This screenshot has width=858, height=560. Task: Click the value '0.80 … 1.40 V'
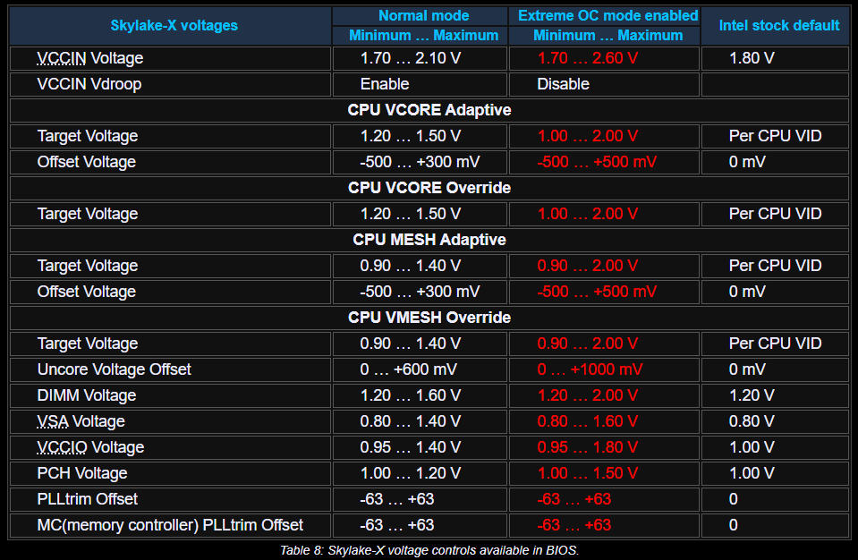[x=411, y=421]
